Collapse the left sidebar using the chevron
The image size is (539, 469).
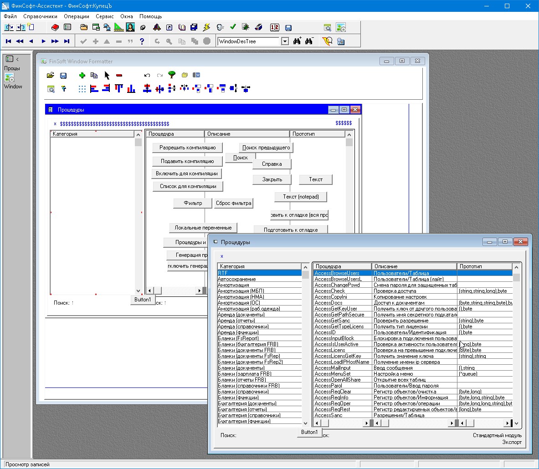coord(17,59)
